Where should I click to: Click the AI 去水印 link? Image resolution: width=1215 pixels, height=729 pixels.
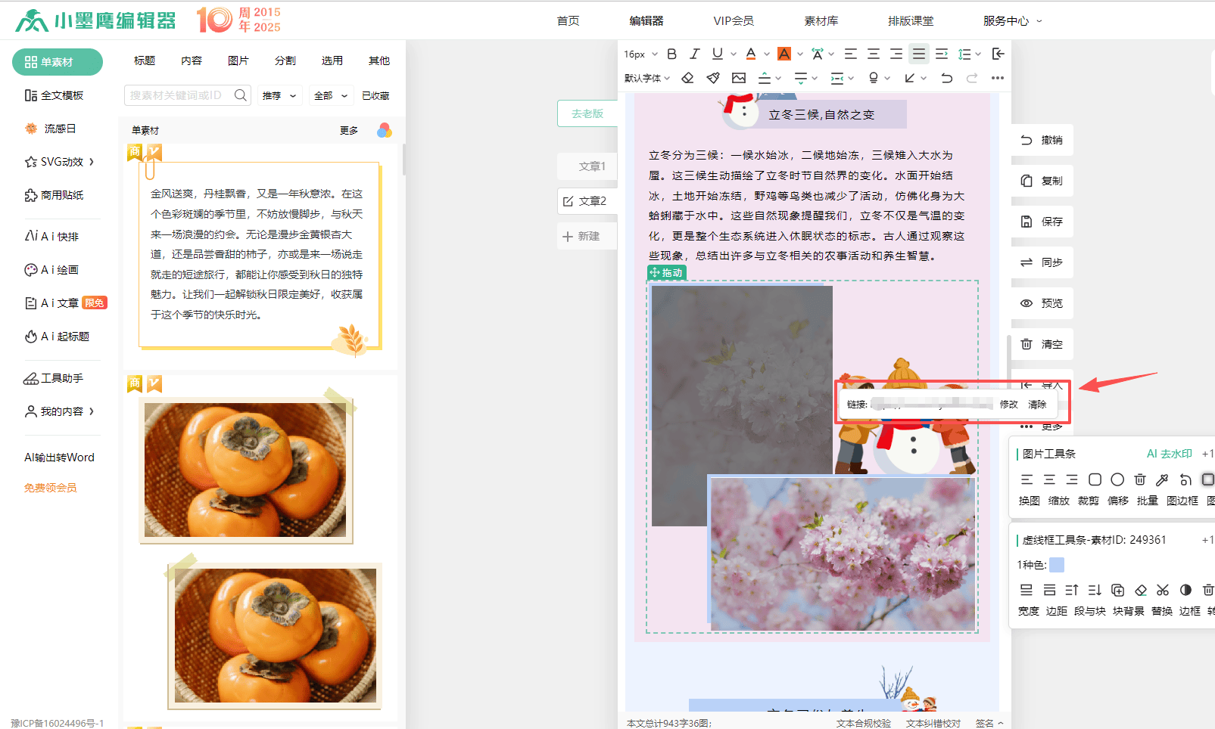1169,454
